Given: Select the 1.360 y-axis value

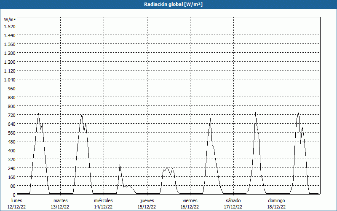Looking at the screenshot, I should tap(10, 44).
